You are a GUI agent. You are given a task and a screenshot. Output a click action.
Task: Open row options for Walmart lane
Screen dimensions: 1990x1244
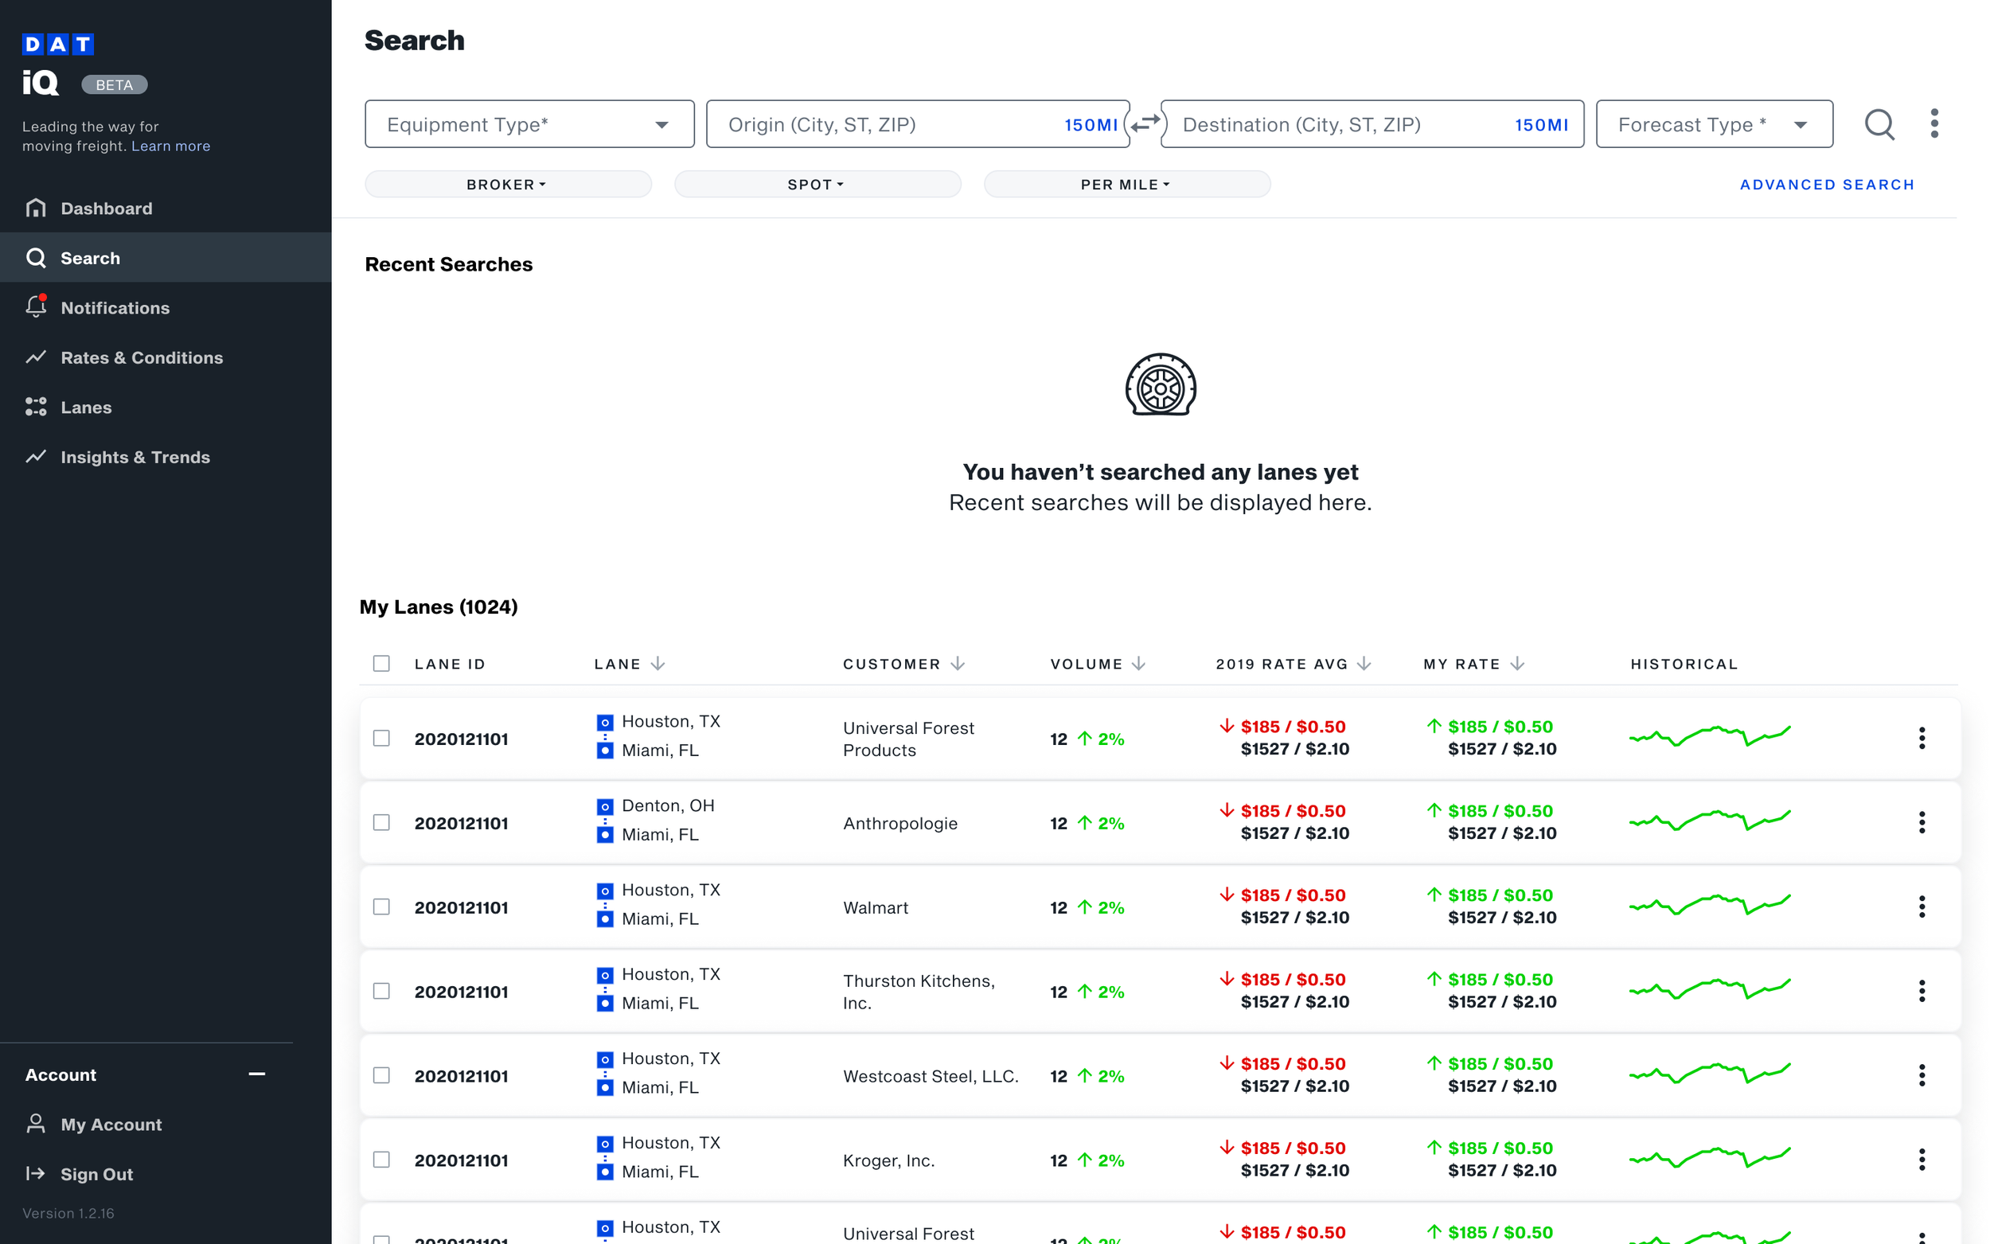[x=1921, y=907]
